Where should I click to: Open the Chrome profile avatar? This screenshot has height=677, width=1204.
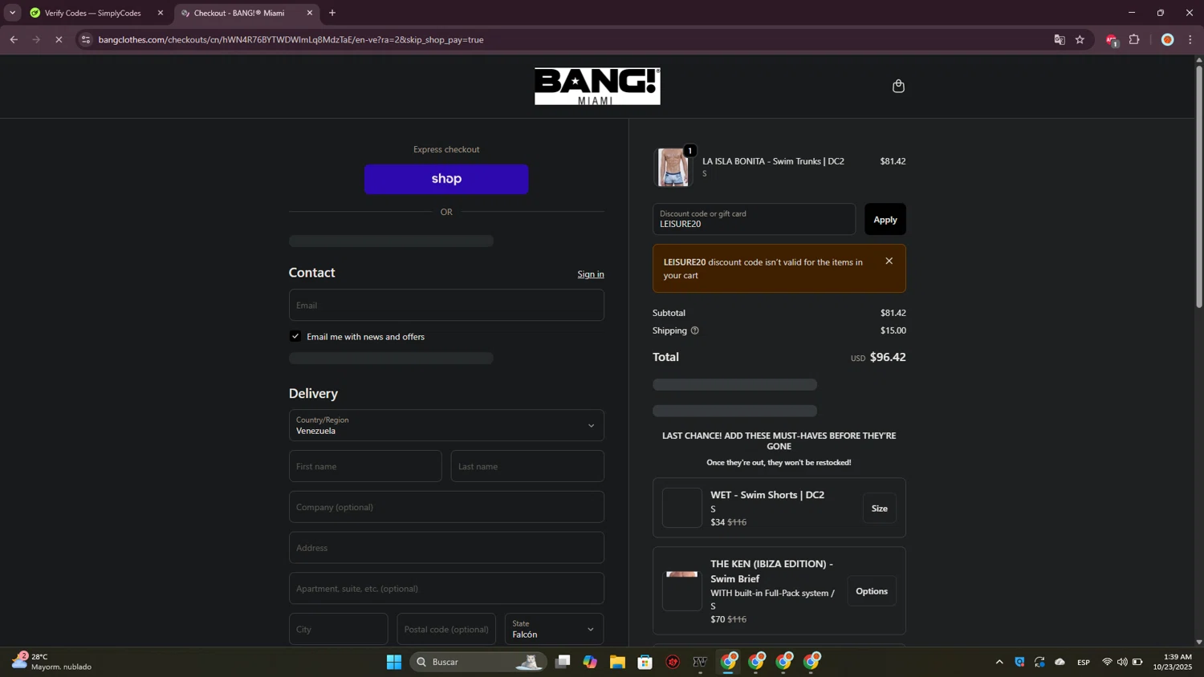1168,39
